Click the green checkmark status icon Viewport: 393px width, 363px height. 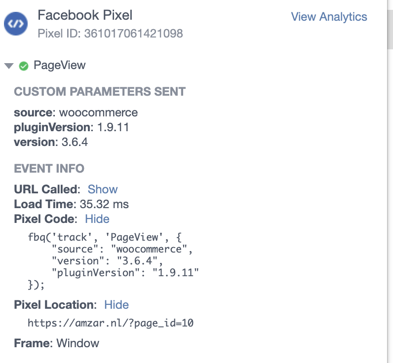coord(24,66)
